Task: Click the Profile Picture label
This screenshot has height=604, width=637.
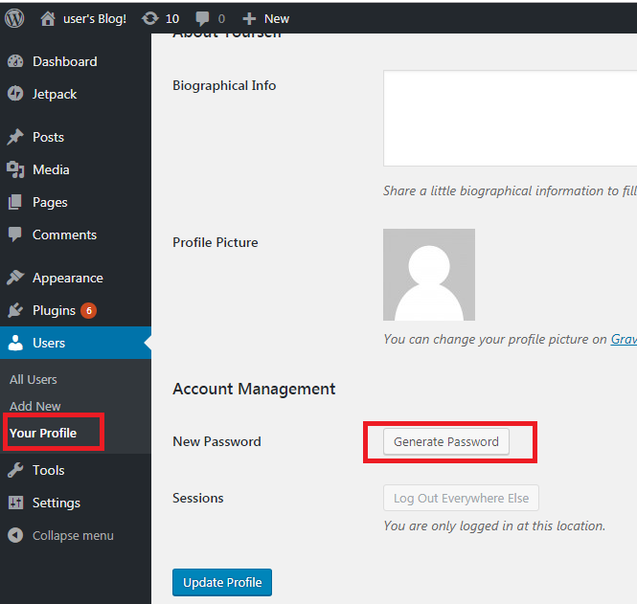Action: coord(216,242)
